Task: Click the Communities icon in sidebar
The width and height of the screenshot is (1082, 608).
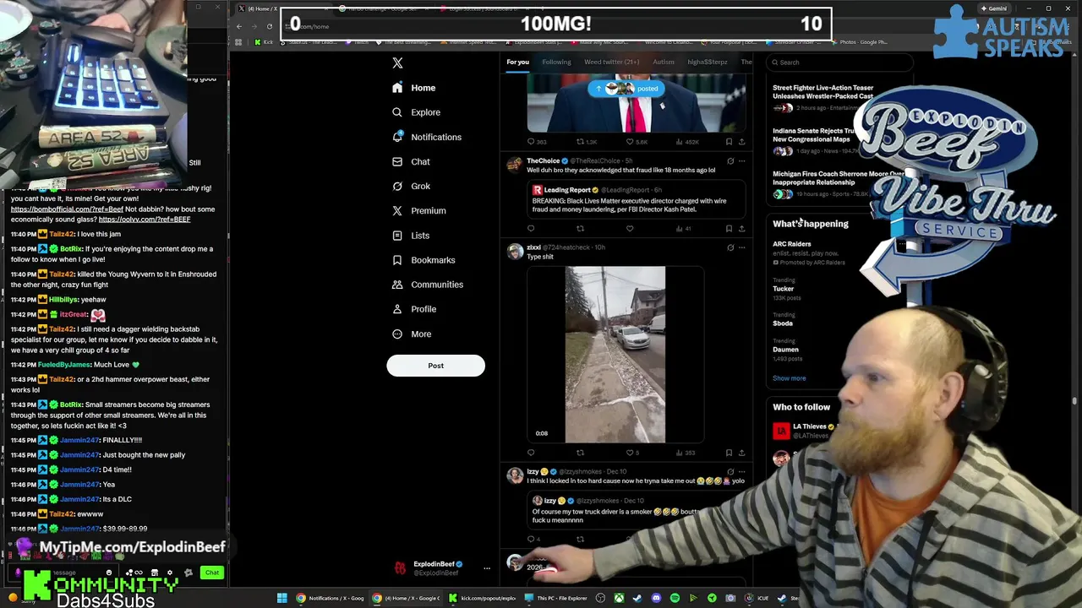Action: pyautogui.click(x=397, y=285)
